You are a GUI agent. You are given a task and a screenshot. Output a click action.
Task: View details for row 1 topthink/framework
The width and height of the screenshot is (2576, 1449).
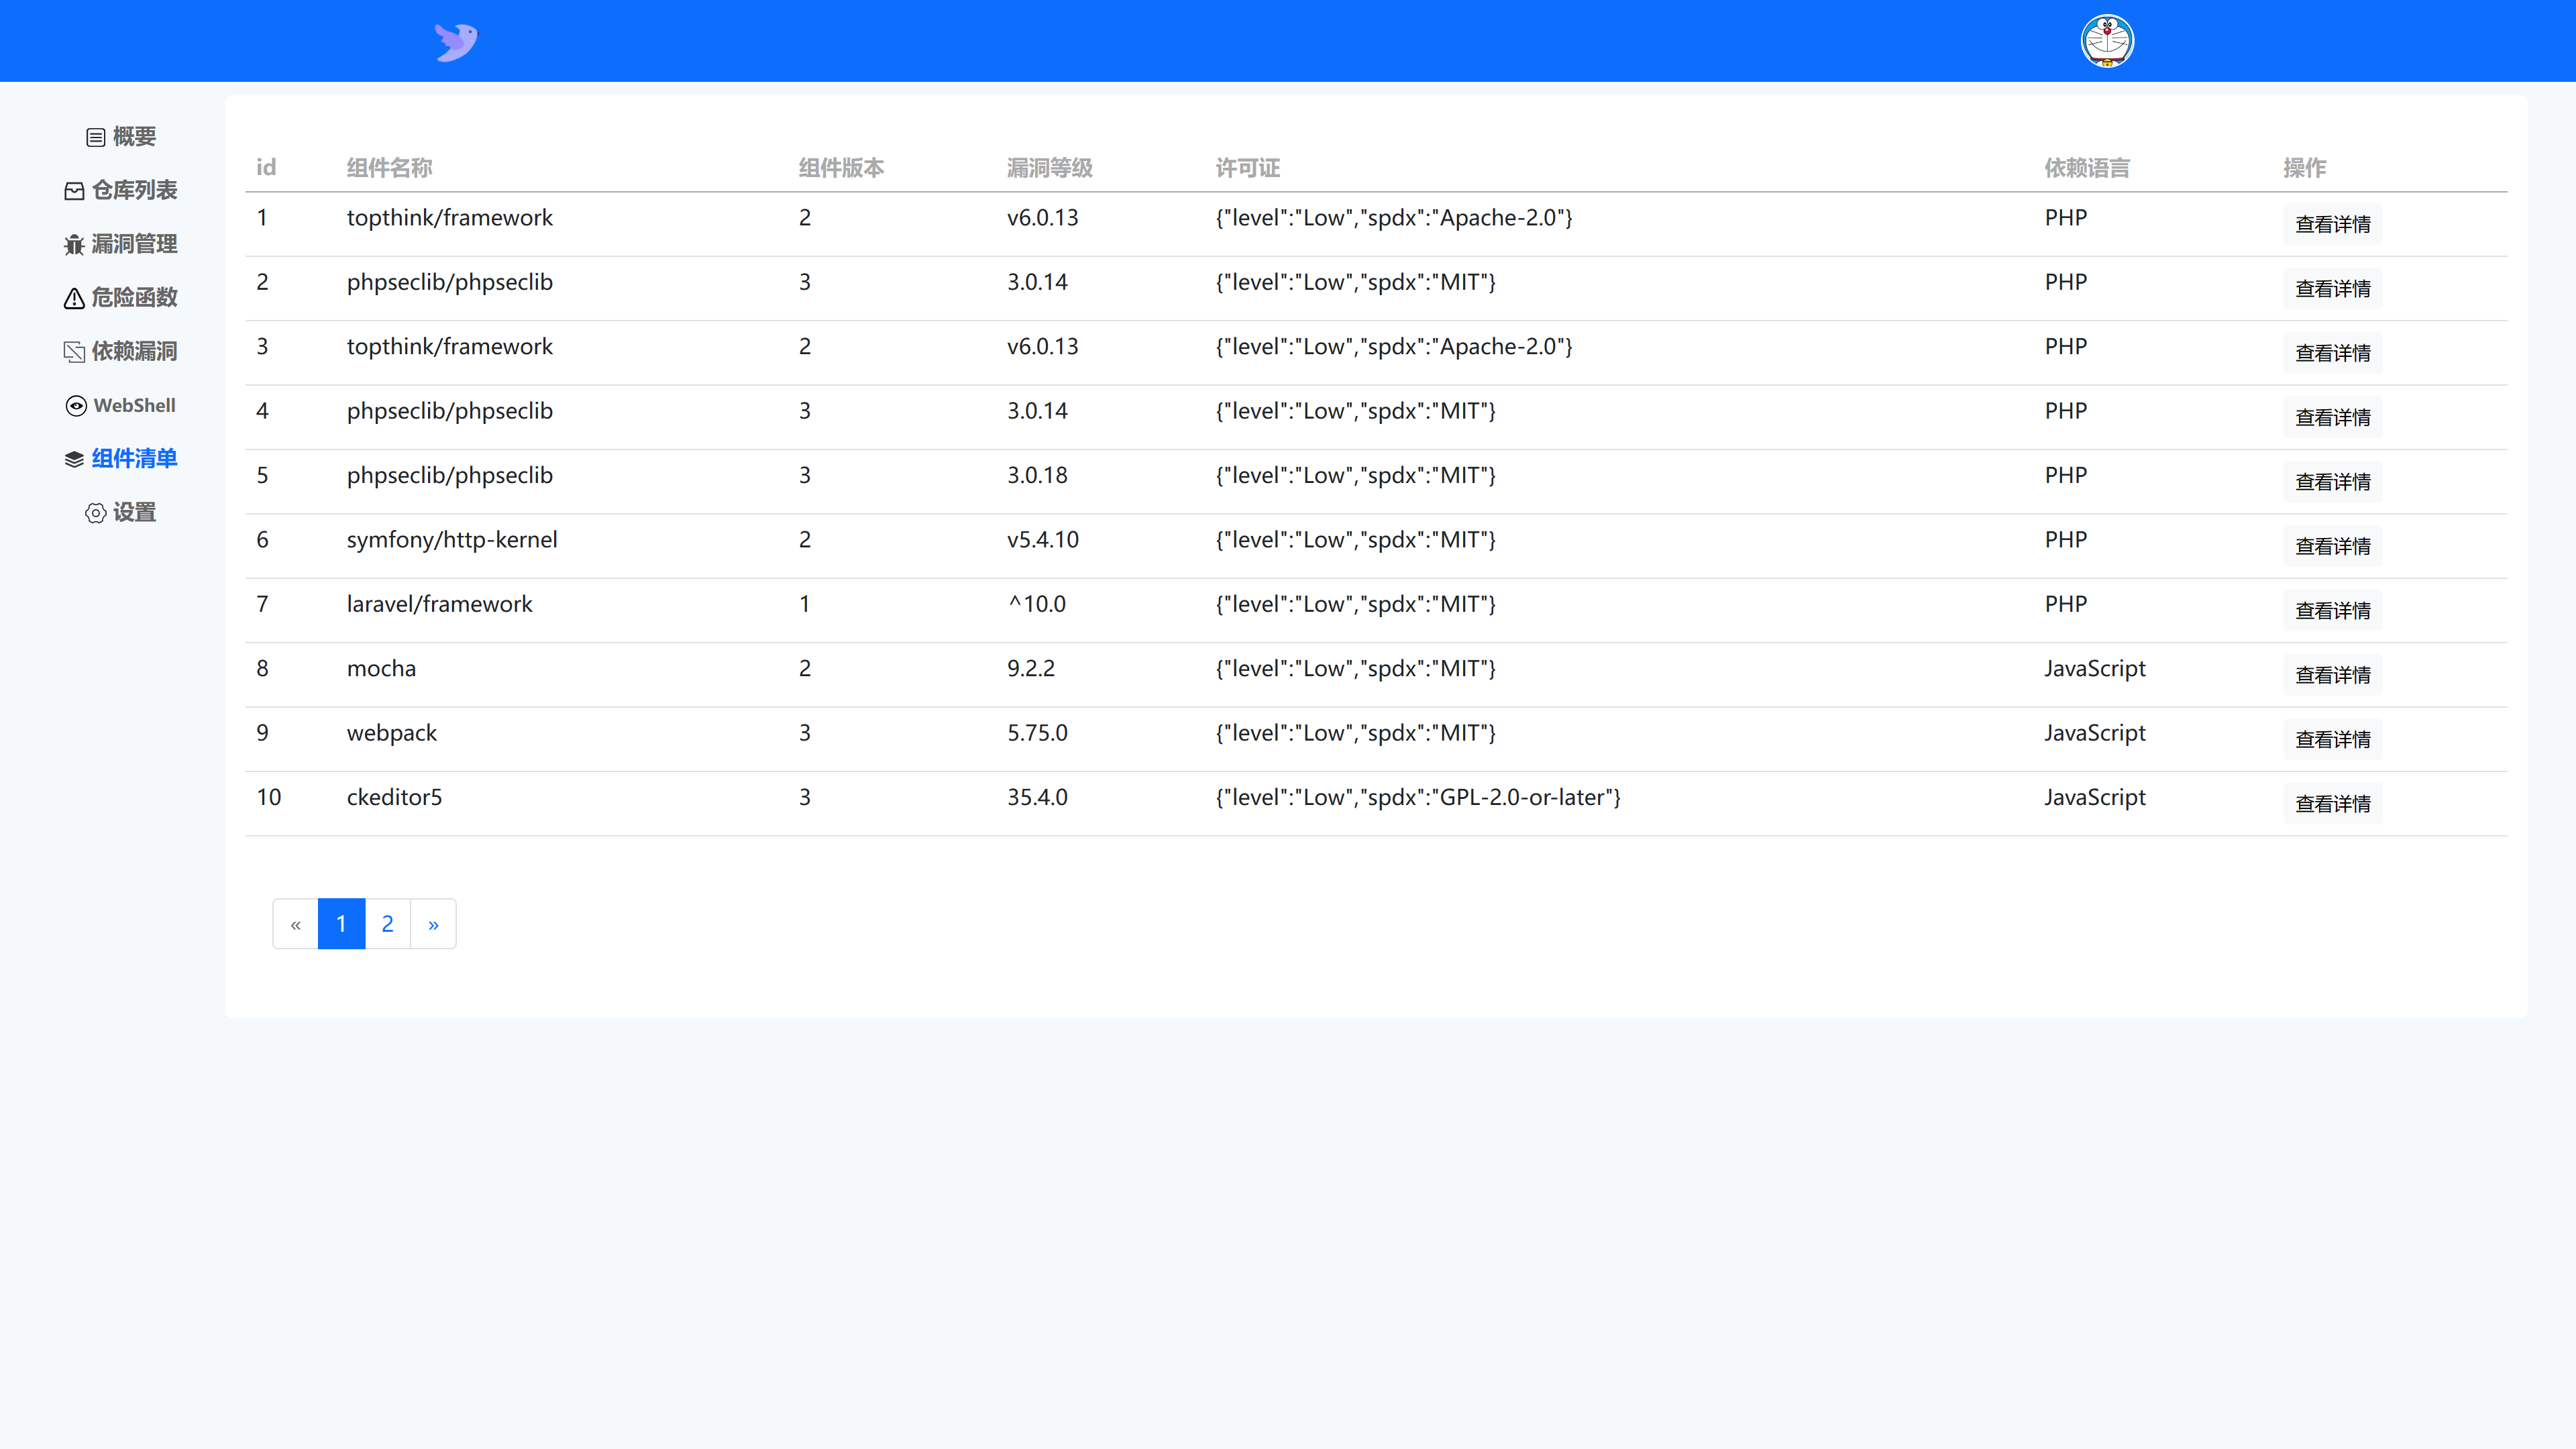pyautogui.click(x=2332, y=224)
